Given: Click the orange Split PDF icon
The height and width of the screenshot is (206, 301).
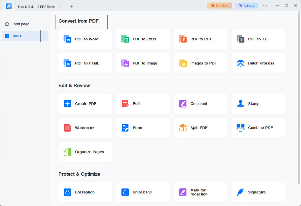Looking at the screenshot, I should click(183, 128).
